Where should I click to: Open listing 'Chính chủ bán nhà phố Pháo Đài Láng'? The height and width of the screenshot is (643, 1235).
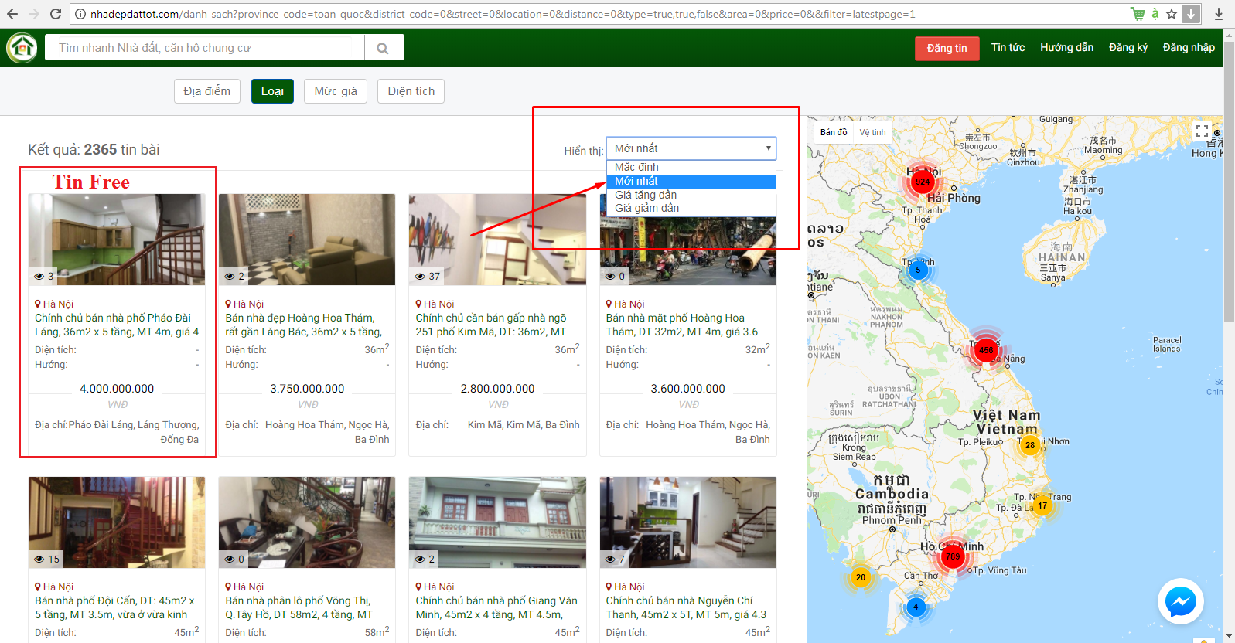point(117,325)
